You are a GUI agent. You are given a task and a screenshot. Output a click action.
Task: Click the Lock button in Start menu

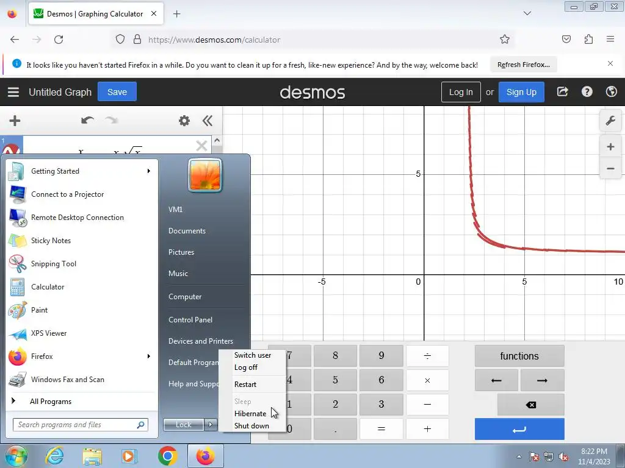(183, 425)
